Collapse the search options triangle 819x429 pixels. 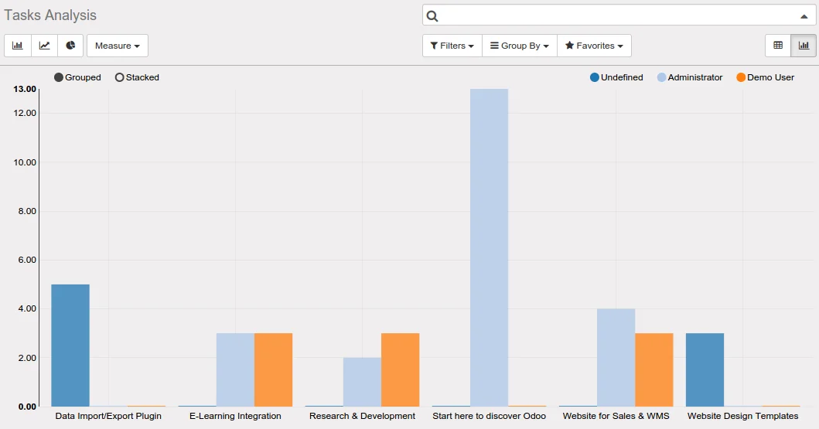(x=804, y=16)
